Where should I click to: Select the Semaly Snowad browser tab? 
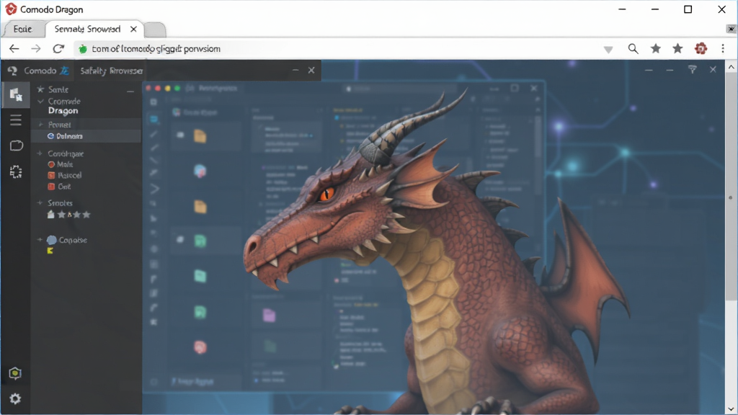(x=87, y=29)
